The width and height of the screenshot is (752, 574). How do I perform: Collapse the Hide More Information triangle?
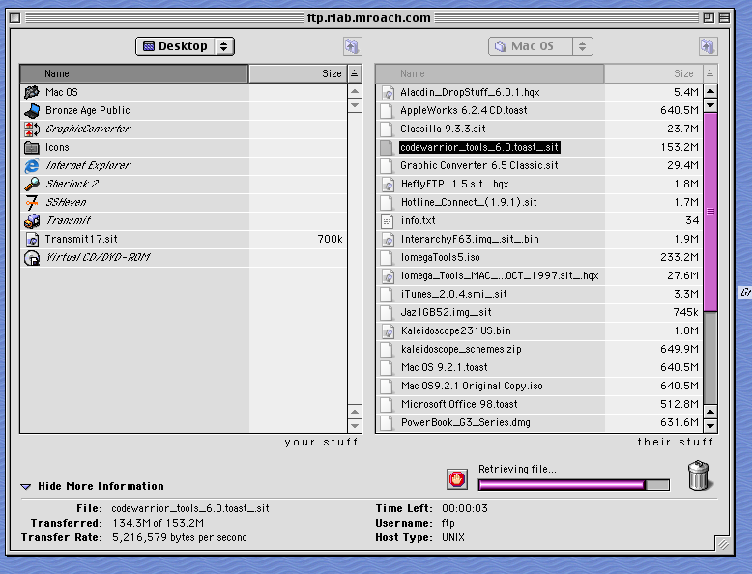(26, 487)
